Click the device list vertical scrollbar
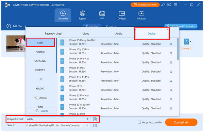 tap(178, 49)
